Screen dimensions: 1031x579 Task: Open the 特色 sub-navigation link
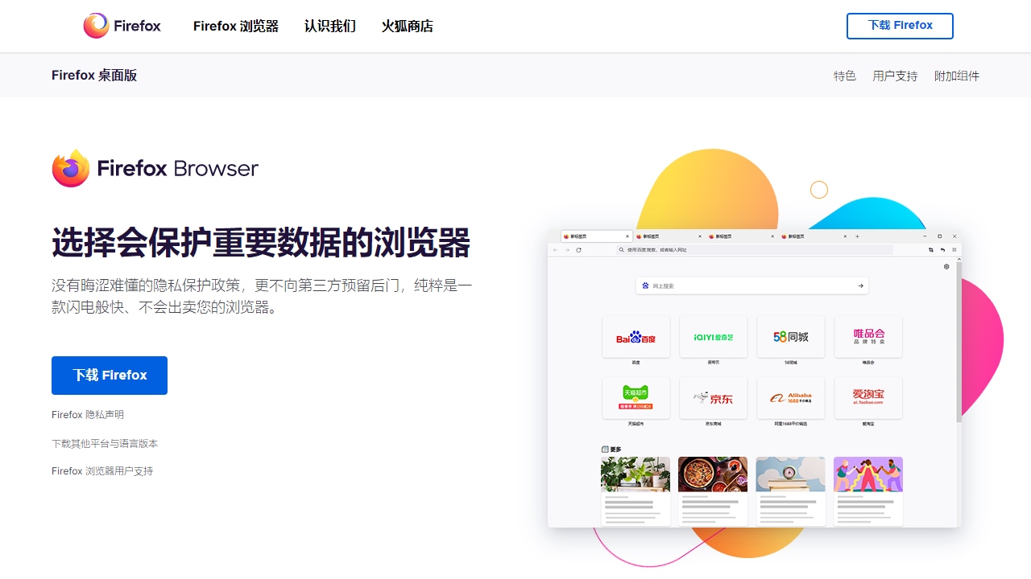pyautogui.click(x=845, y=76)
